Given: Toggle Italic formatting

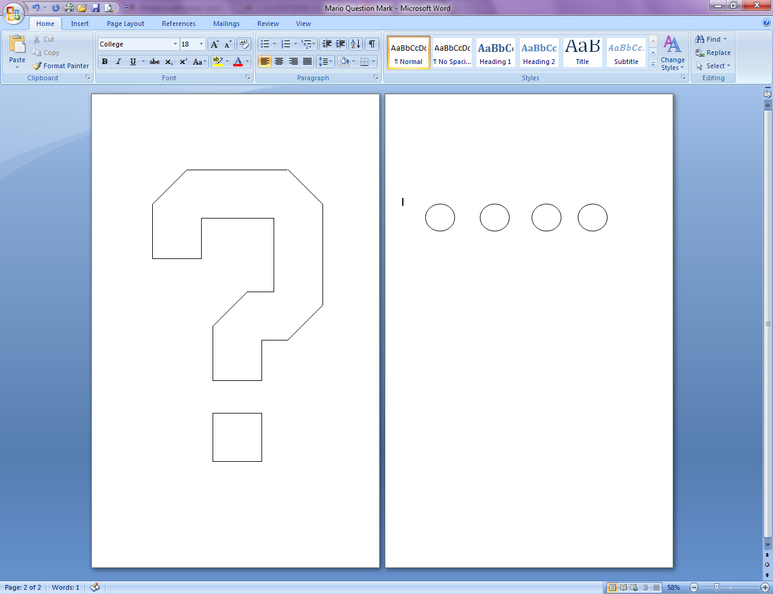Looking at the screenshot, I should click(x=118, y=62).
